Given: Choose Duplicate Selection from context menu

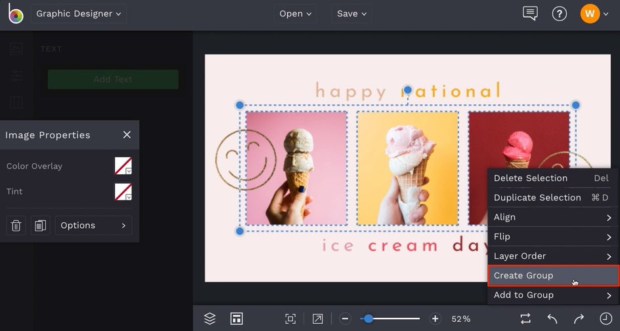Looking at the screenshot, I should pos(552,197).
